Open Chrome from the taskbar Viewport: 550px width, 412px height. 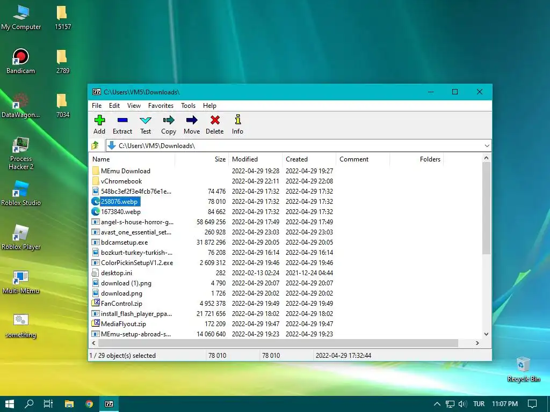point(89,404)
